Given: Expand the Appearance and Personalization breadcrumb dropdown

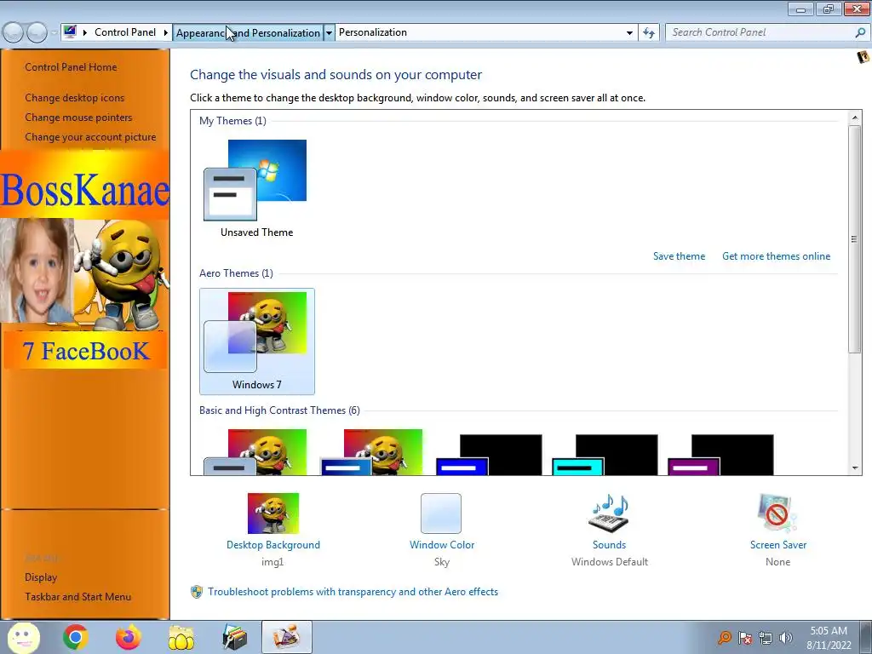Looking at the screenshot, I should click(x=329, y=33).
